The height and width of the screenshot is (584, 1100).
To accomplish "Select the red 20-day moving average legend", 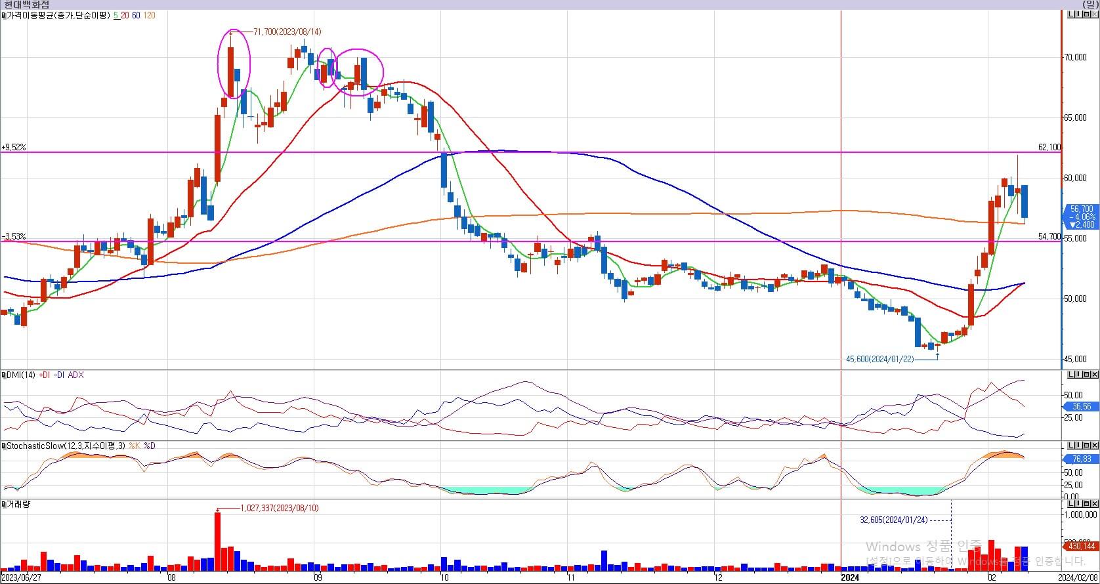I will pyautogui.click(x=125, y=14).
